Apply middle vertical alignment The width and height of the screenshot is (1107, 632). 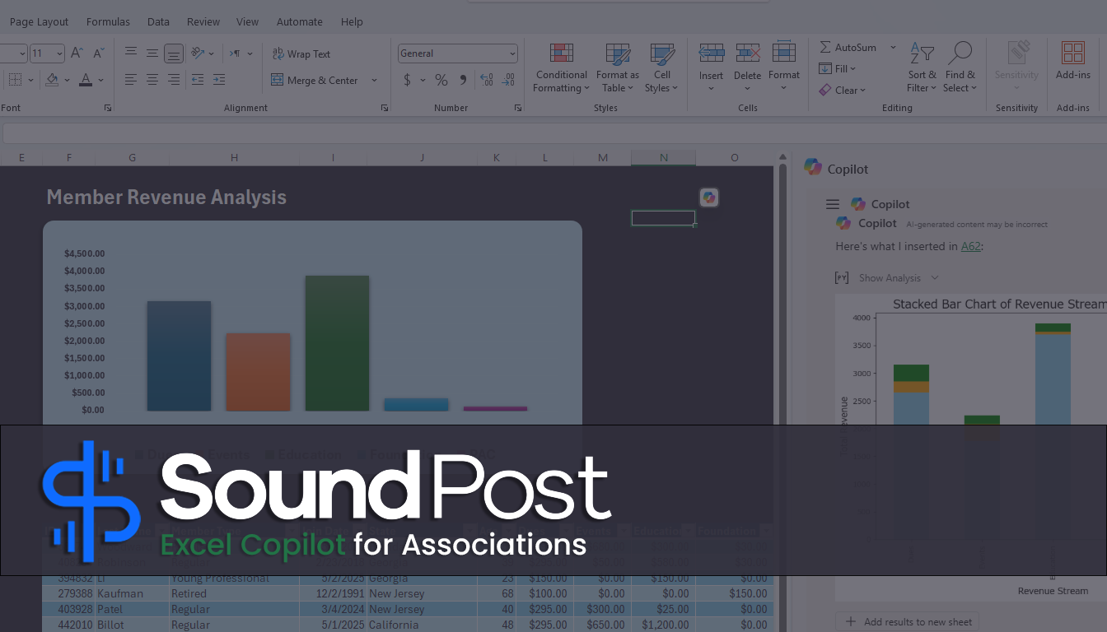[x=152, y=53]
